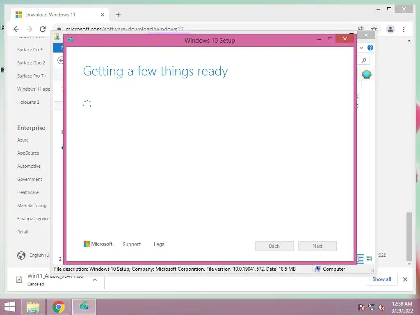The image size is (420, 315).
Task: Open the Support link in Setup
Action: pos(132,244)
